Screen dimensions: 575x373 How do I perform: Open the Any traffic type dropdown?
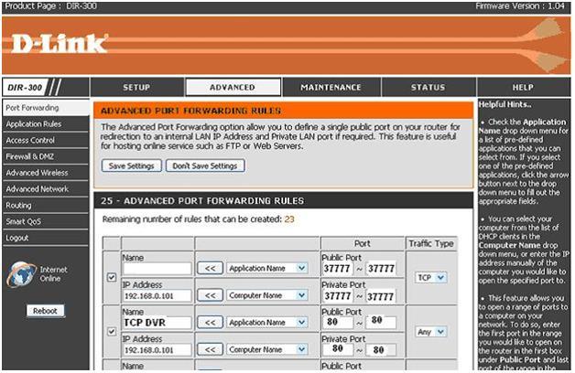(431, 332)
